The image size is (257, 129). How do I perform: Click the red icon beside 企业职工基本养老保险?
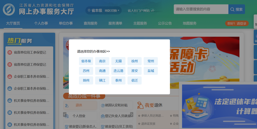click(x=10, y=77)
